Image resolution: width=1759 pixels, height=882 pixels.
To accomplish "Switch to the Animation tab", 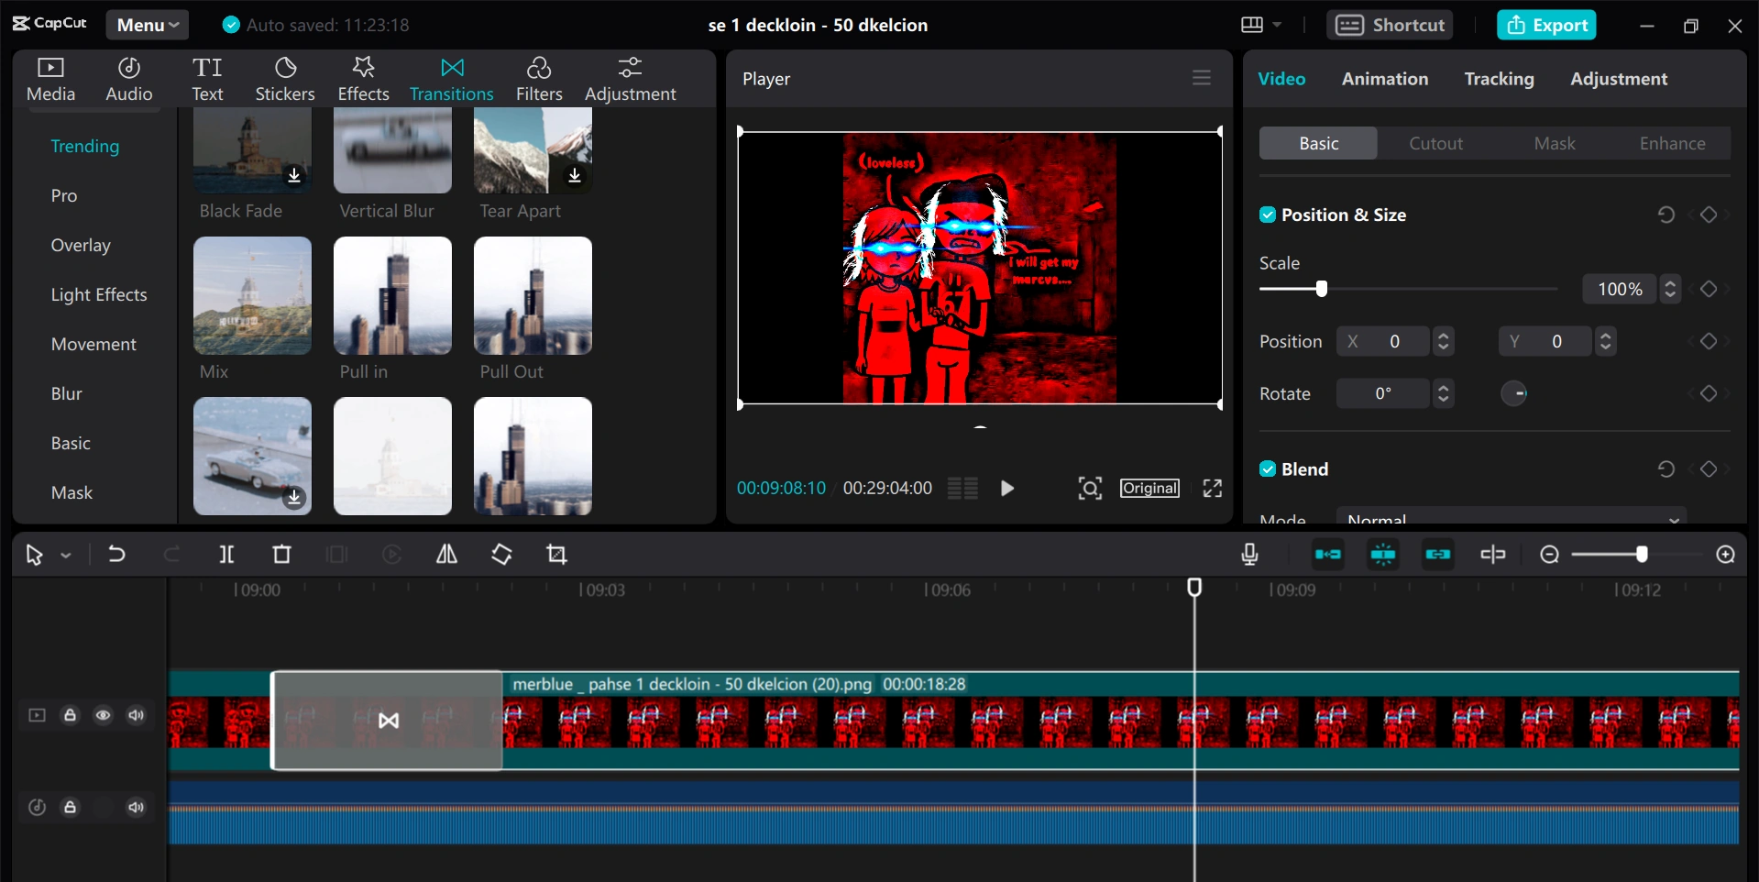I will point(1384,79).
